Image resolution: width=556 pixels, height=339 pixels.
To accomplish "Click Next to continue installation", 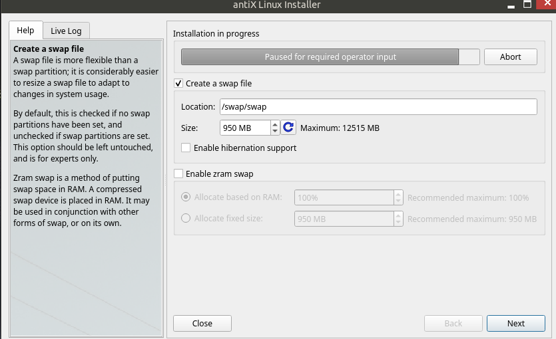I will click(515, 323).
